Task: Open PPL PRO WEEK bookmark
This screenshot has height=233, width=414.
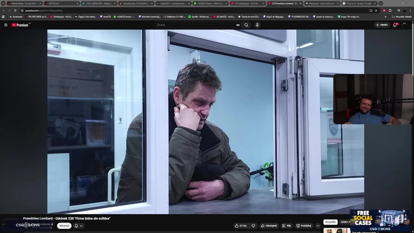Action: (36, 17)
